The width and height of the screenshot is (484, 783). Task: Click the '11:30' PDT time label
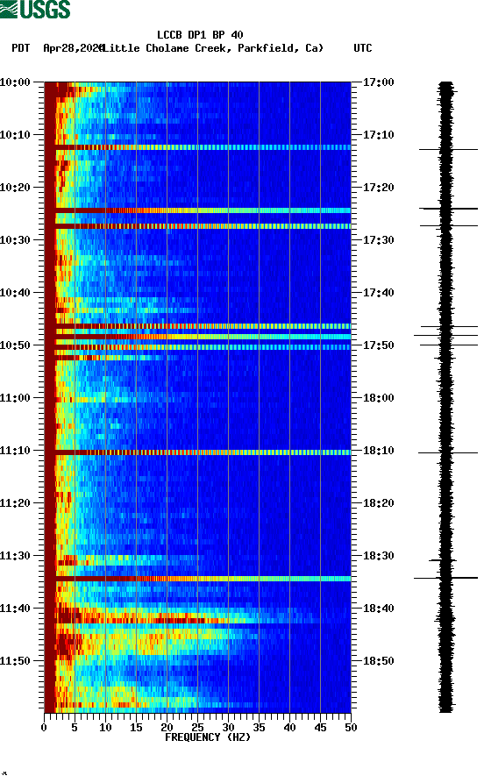click(x=15, y=556)
